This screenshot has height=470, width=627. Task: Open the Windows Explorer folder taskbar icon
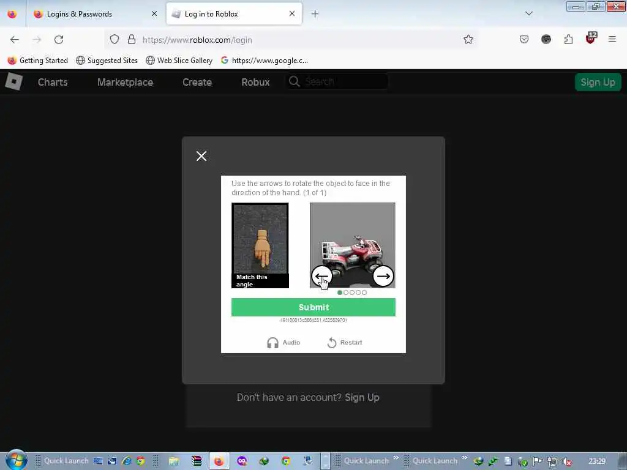[x=173, y=461]
